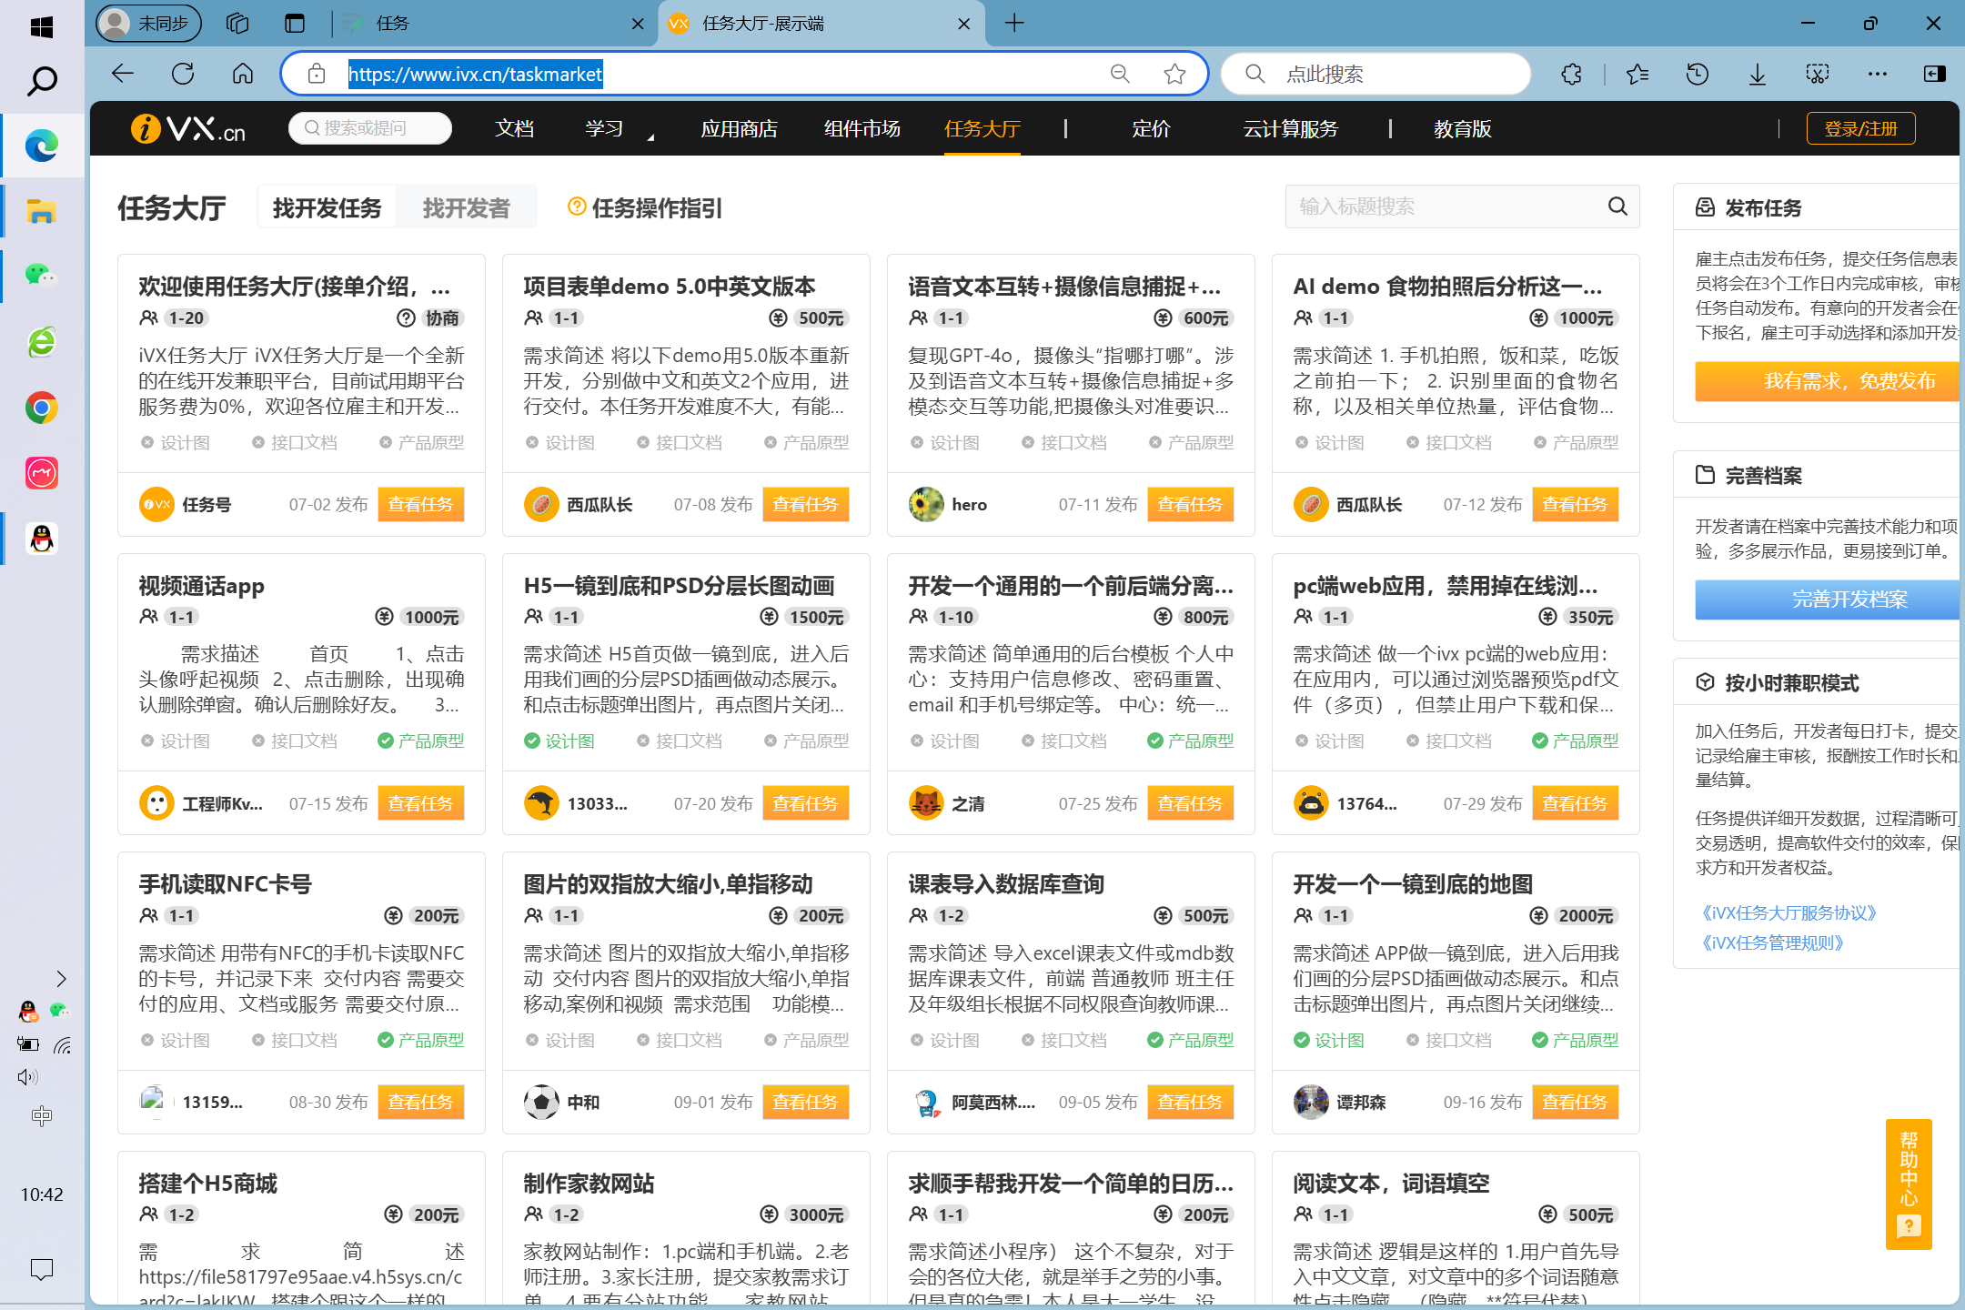The image size is (1965, 1310).
Task: Open 任务操作指引 guide link
Action: click(x=644, y=207)
